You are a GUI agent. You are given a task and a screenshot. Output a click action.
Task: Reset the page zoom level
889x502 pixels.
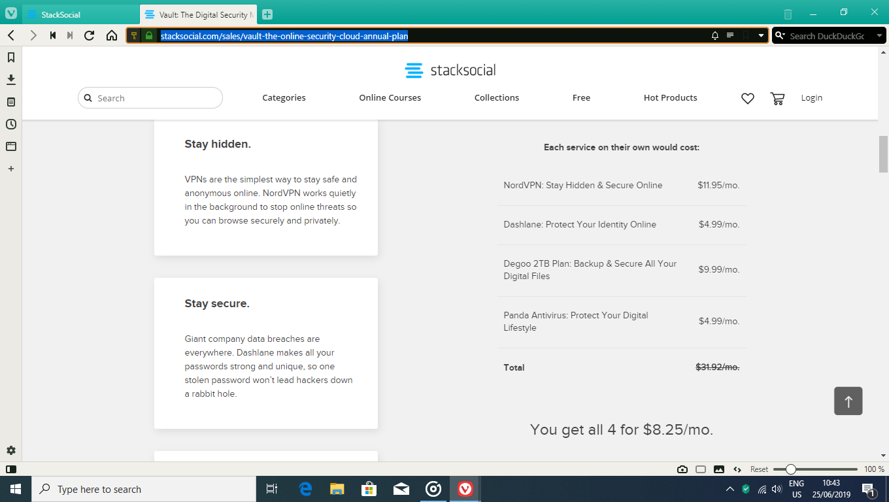pyautogui.click(x=759, y=469)
